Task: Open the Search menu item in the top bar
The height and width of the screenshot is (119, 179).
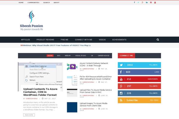Action: (47, 2)
